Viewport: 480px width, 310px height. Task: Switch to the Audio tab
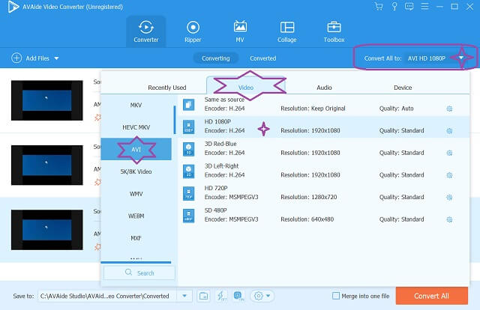click(x=324, y=88)
